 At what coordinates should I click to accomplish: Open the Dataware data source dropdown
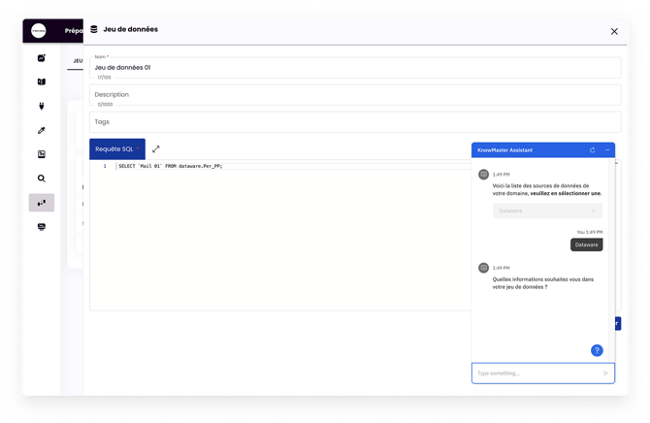(x=547, y=211)
